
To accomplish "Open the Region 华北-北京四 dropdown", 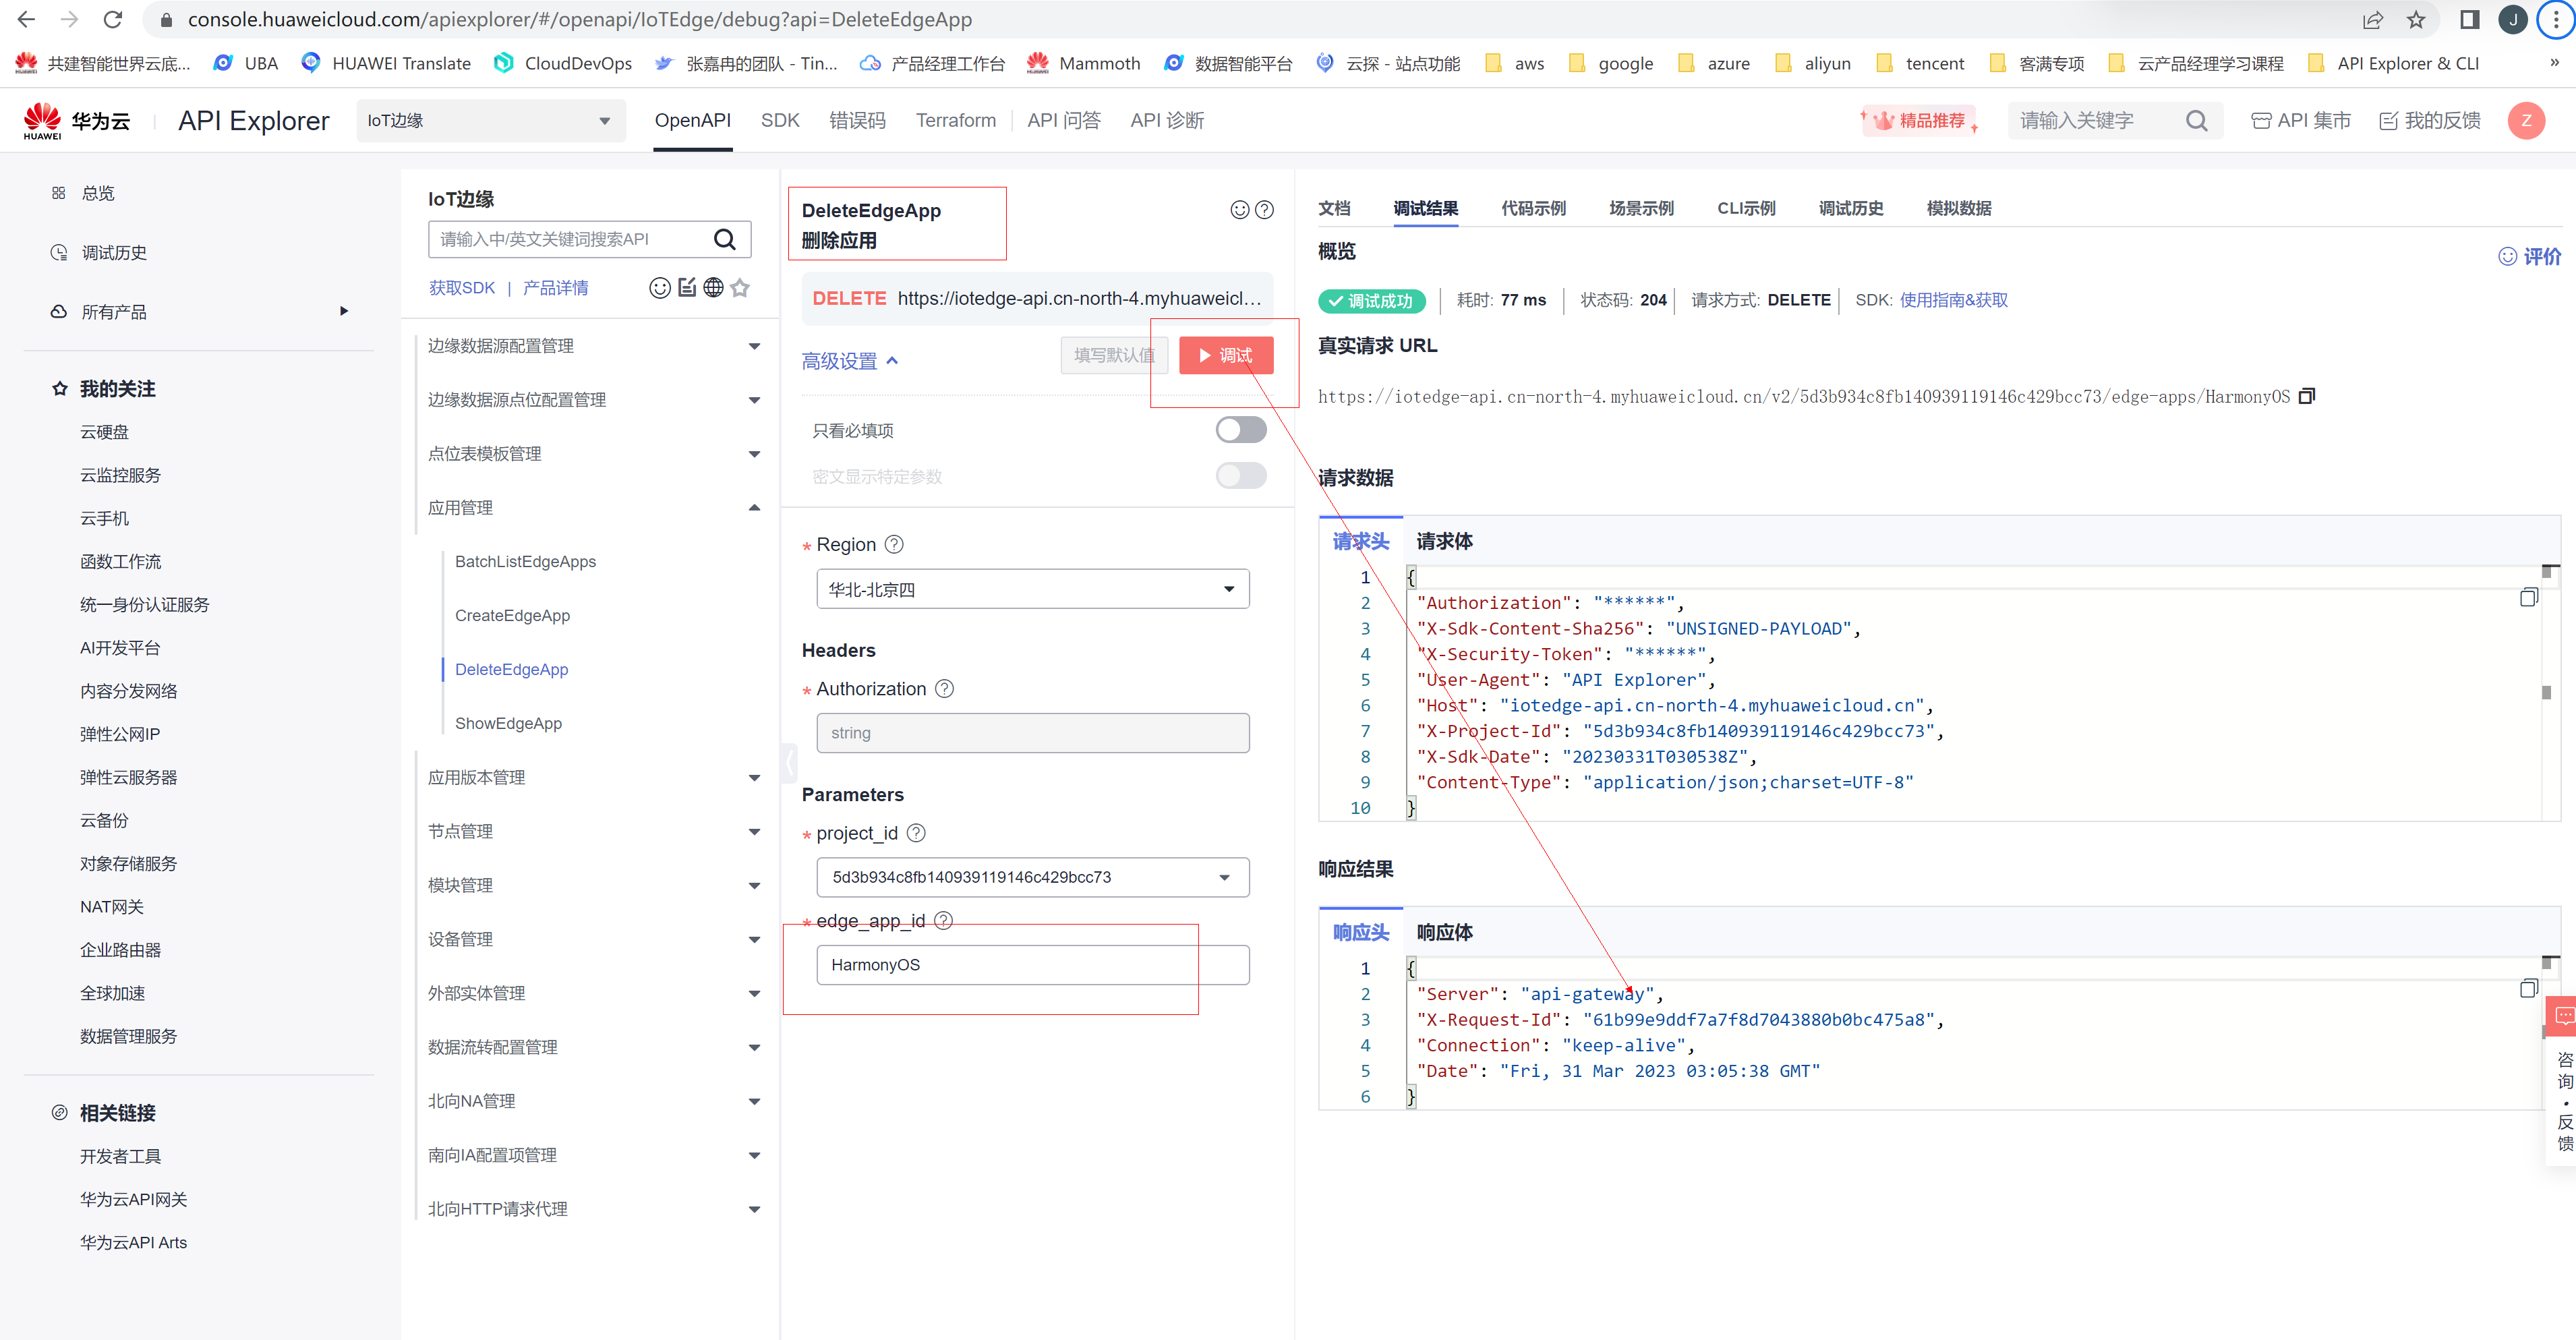I will 1032,589.
